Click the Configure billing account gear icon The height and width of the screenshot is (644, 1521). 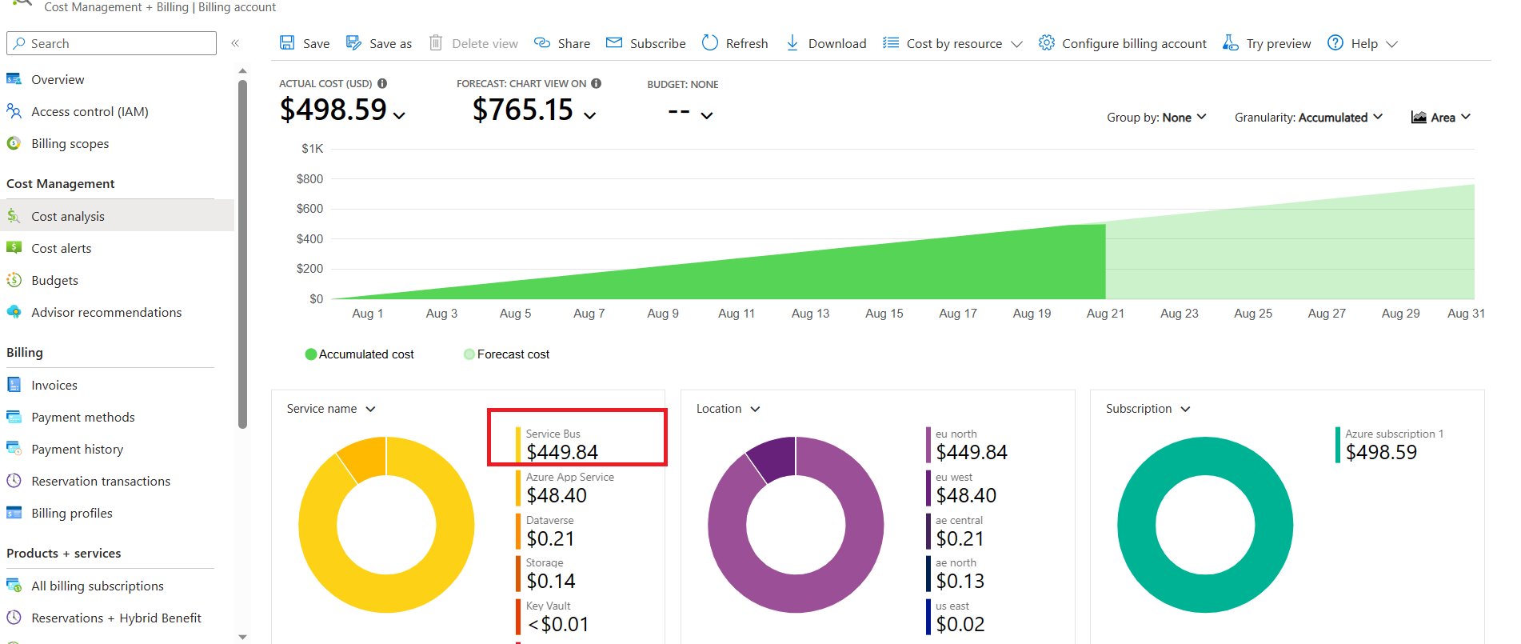click(1047, 42)
